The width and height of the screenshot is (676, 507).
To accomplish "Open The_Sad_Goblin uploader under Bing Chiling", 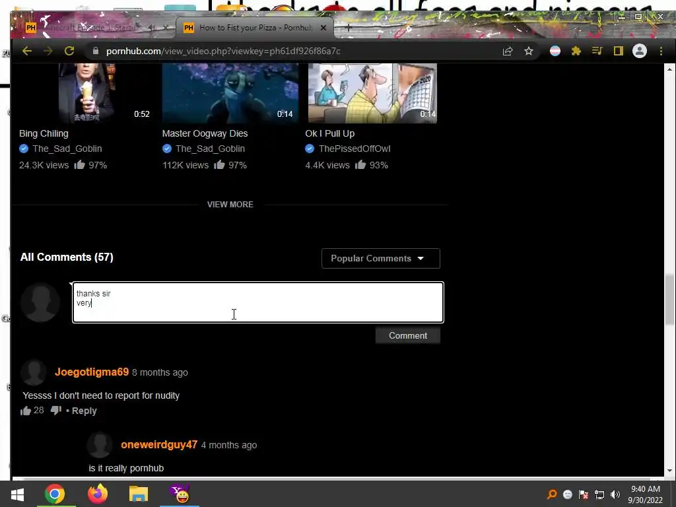I will pos(67,149).
